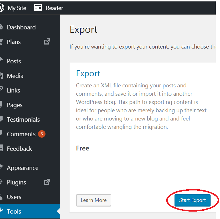Go to the Dashboard menu item
Viewport: 220px width, 219px height.
(x=21, y=27)
